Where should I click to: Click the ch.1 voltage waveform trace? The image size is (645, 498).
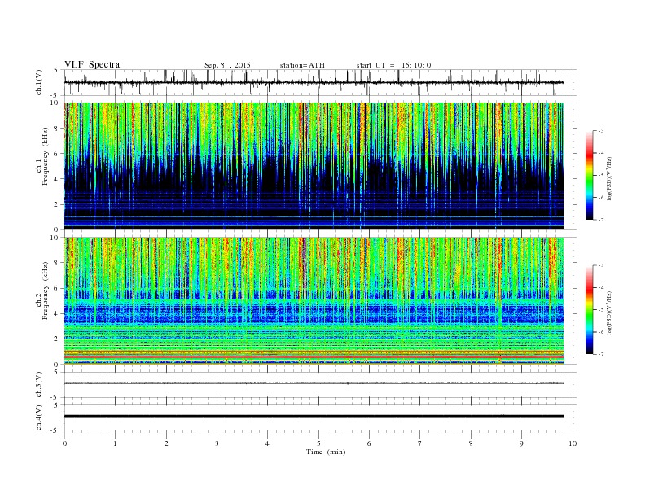(x=314, y=82)
